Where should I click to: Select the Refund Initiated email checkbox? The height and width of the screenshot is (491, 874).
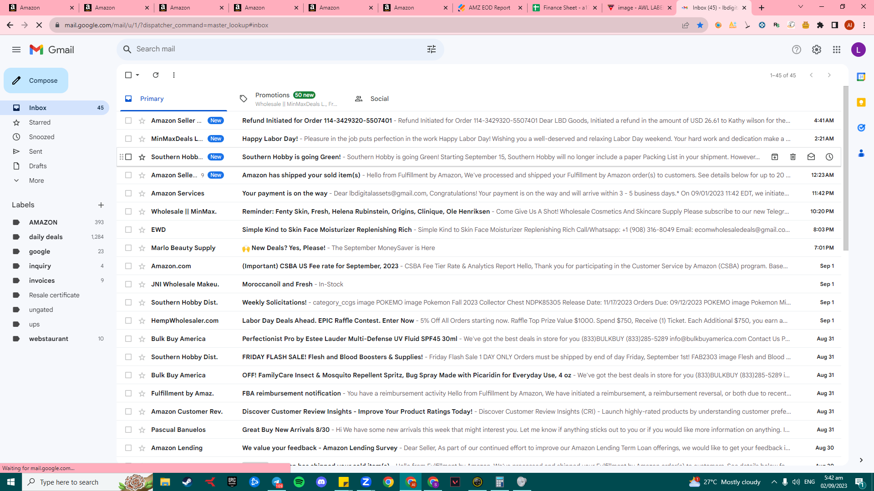click(128, 120)
